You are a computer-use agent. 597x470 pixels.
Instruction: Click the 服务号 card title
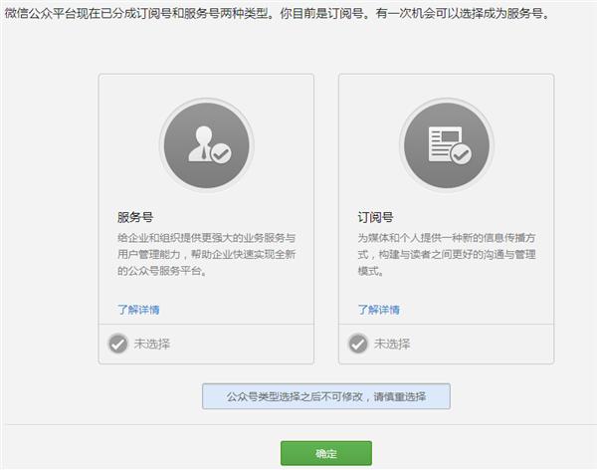tap(134, 216)
